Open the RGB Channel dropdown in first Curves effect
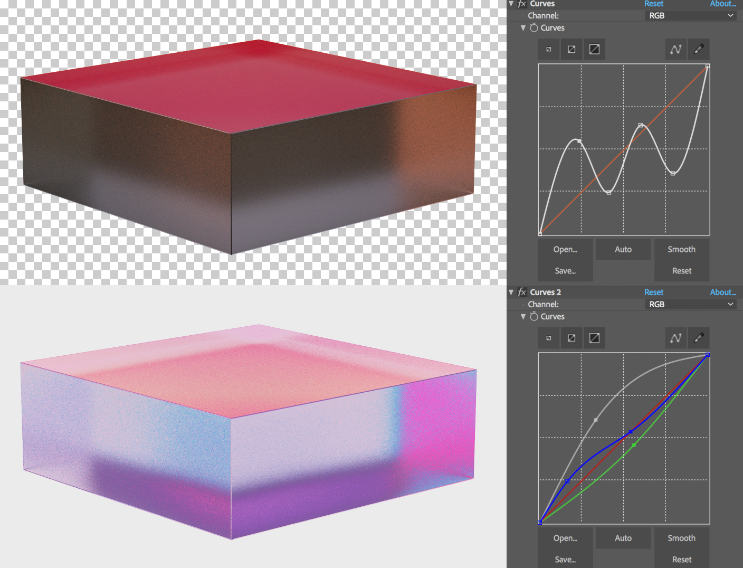The width and height of the screenshot is (743, 568). (690, 15)
